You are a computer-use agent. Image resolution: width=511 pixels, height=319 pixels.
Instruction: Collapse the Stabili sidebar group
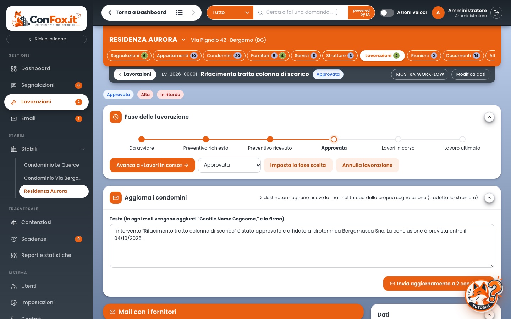pos(83,149)
